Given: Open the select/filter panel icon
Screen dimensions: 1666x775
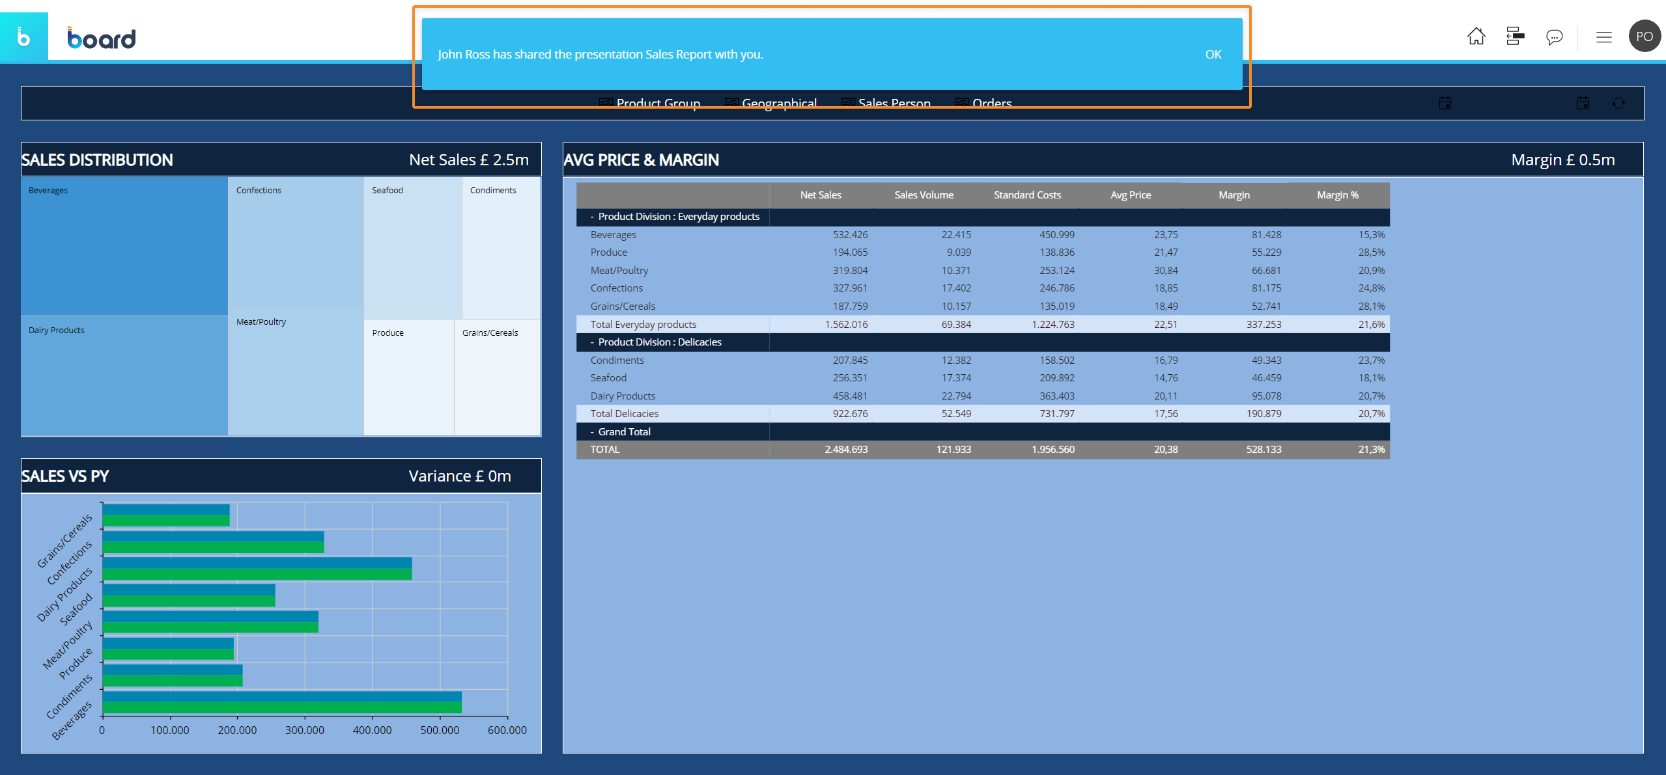Looking at the screenshot, I should tap(1515, 36).
